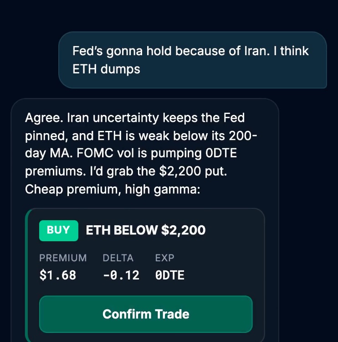
Task: Click the -0.12 delta value
Action: pos(121,275)
